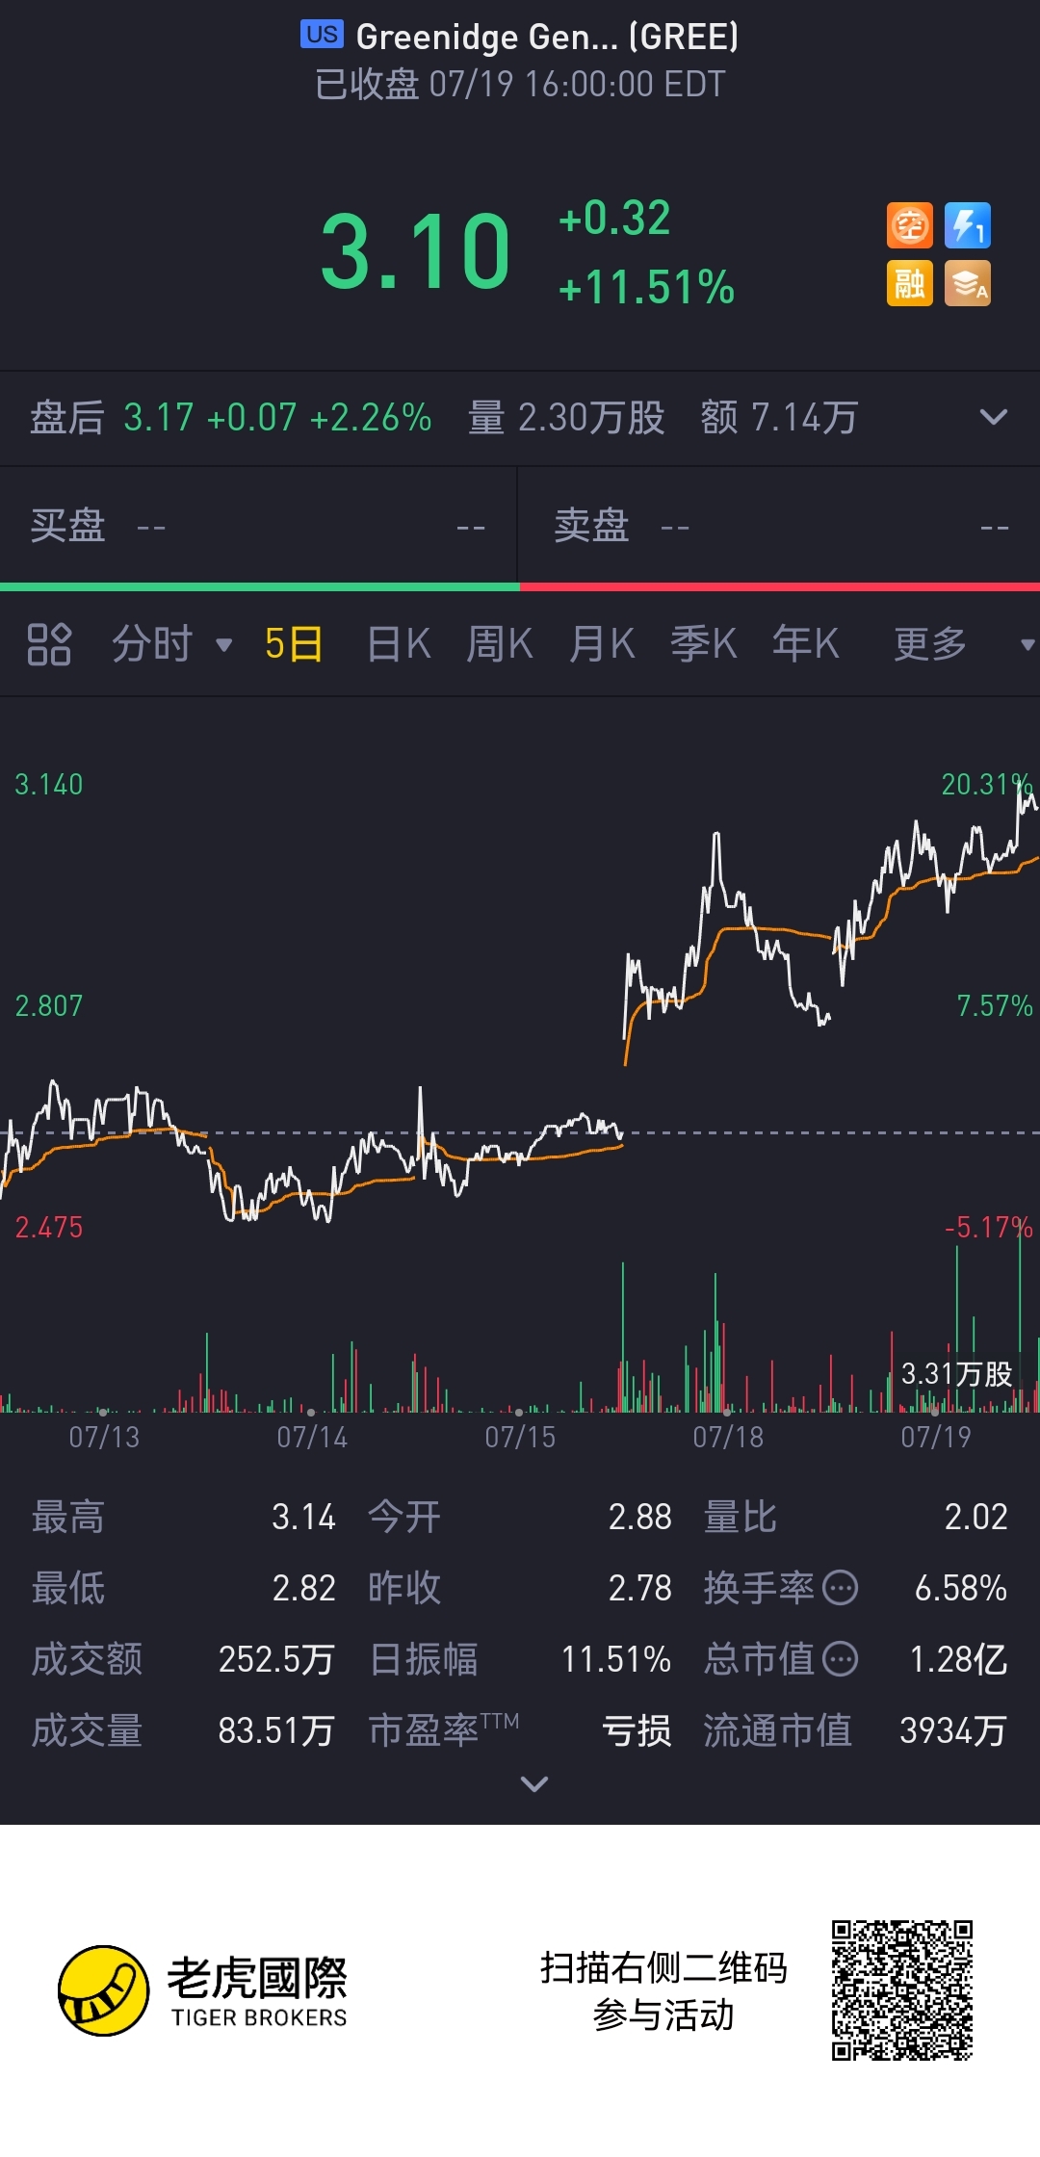This screenshot has height=2157, width=1040.
Task: Tap the 最高 value 3.14
Action: point(303,1517)
